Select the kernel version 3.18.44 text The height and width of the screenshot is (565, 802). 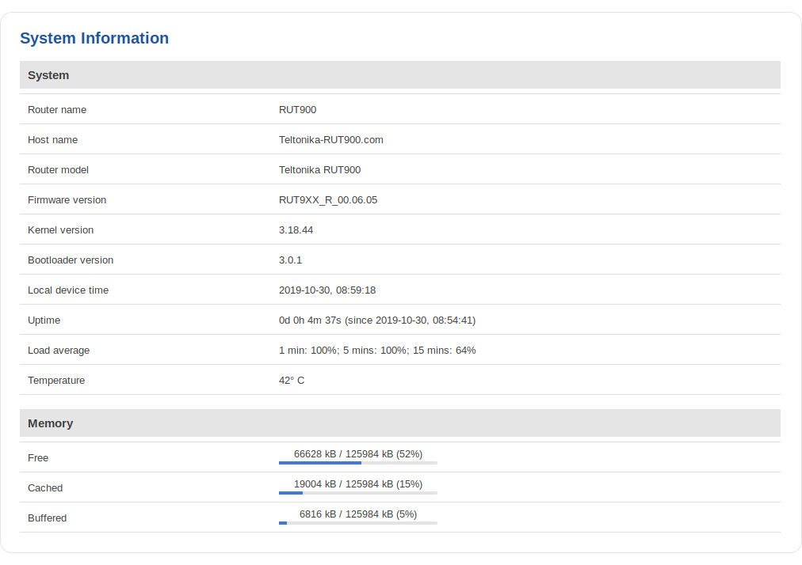tap(296, 230)
